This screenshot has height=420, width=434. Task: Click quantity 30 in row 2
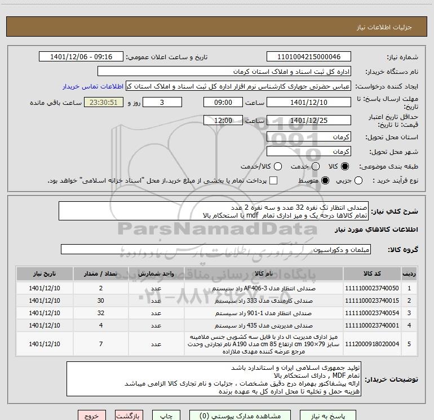point(101,300)
